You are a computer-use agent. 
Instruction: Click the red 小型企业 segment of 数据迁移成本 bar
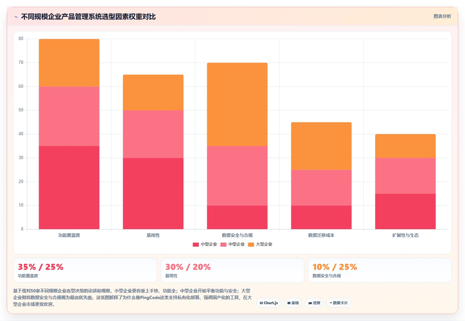[x=321, y=217]
